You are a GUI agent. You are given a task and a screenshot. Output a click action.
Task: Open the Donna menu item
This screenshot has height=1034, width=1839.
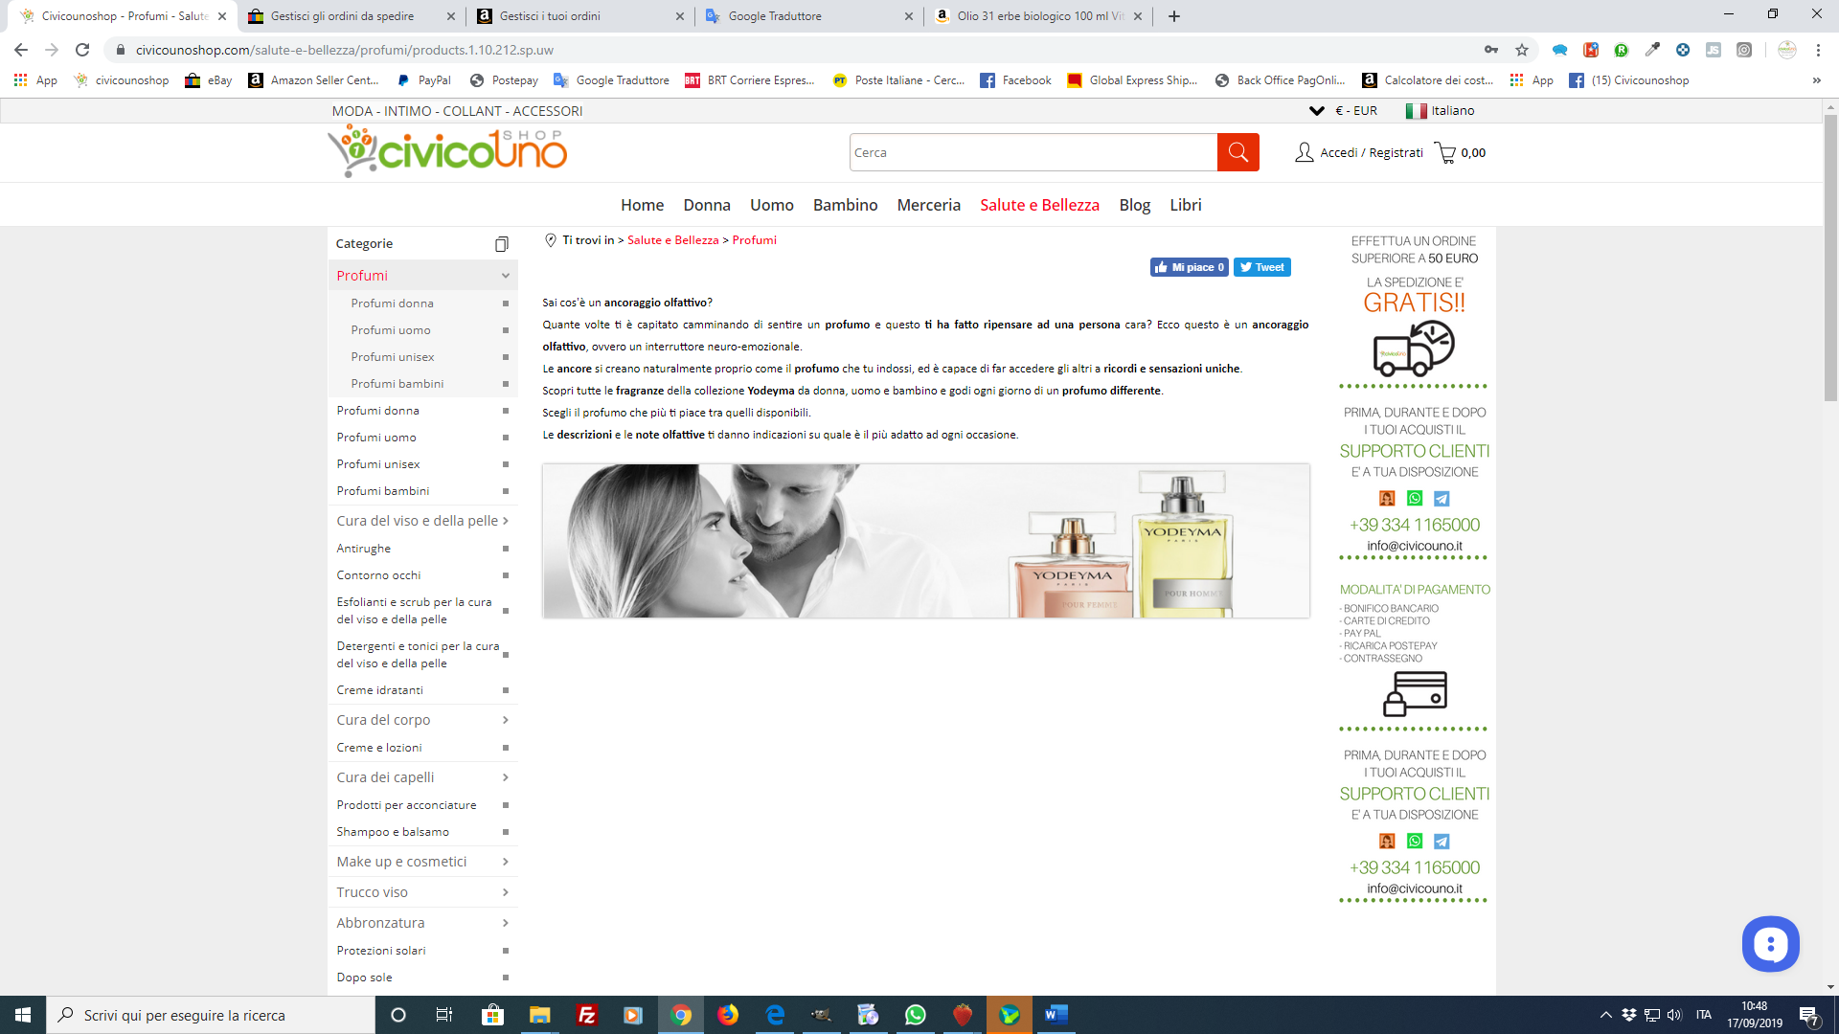tap(706, 205)
